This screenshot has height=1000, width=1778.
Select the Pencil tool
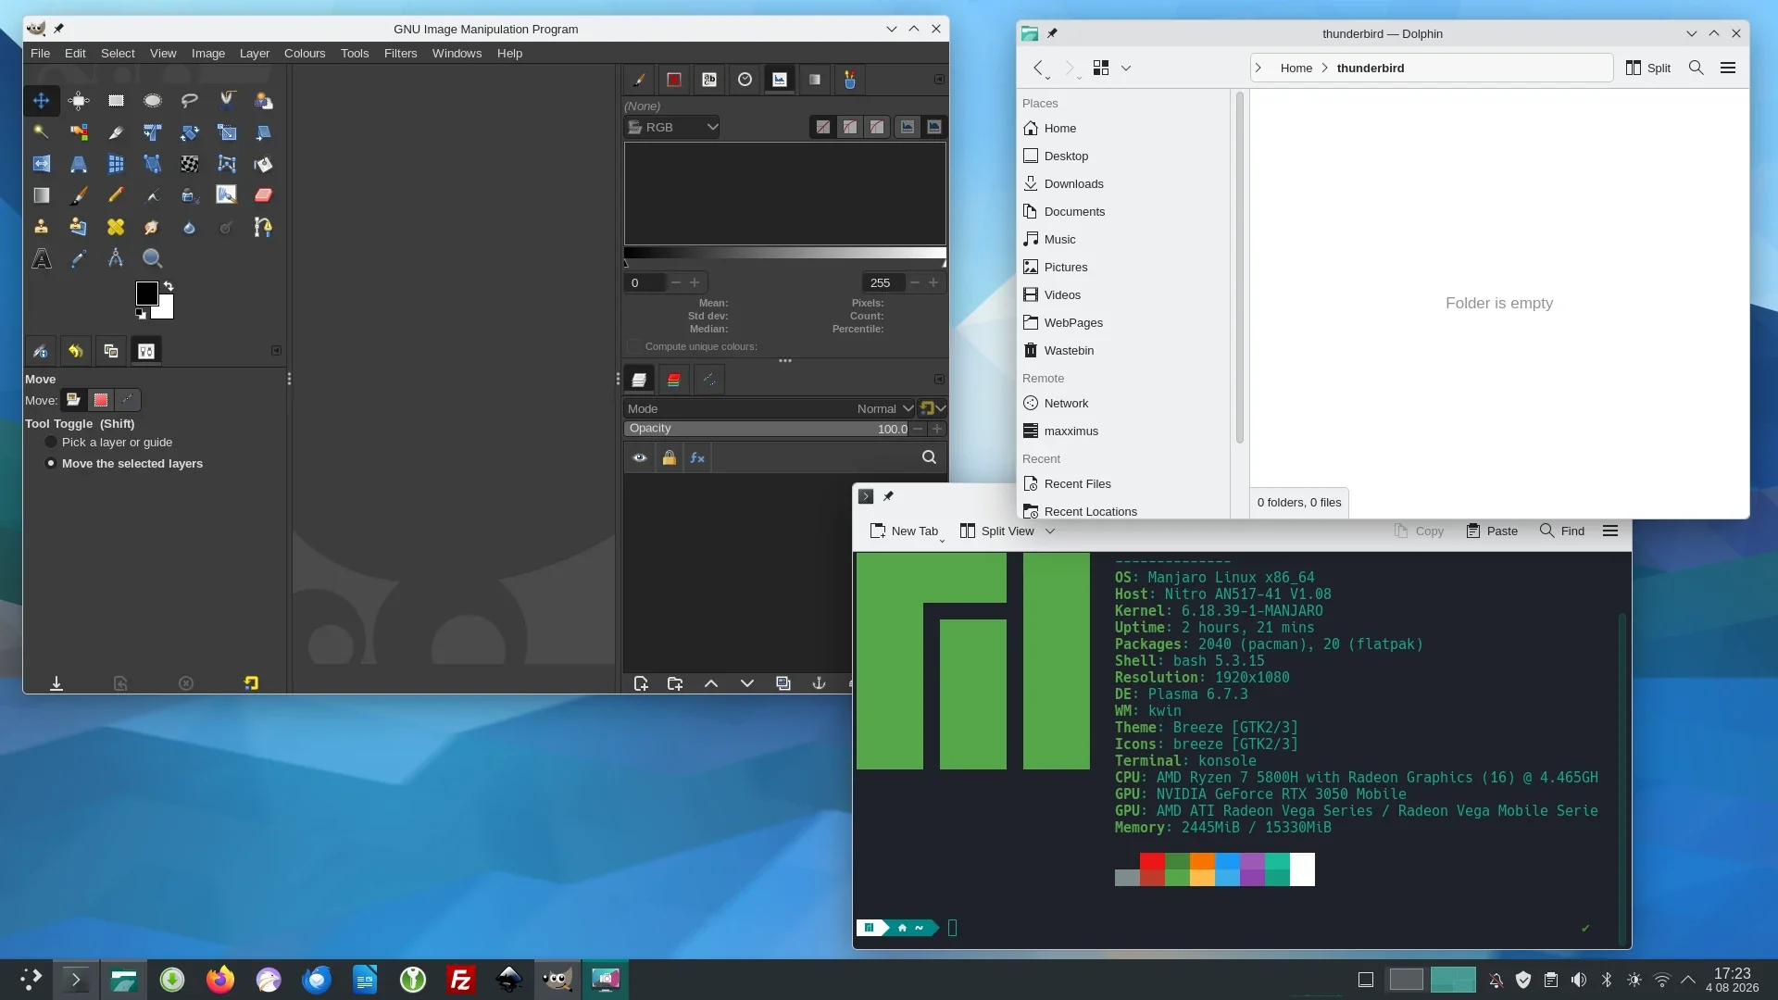click(x=116, y=195)
